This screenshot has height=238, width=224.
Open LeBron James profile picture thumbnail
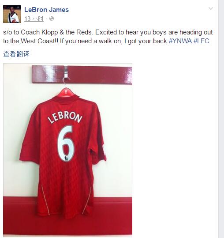tap(12, 14)
